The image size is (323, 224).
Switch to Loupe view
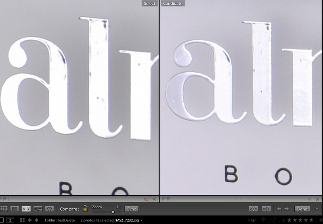[15, 209]
